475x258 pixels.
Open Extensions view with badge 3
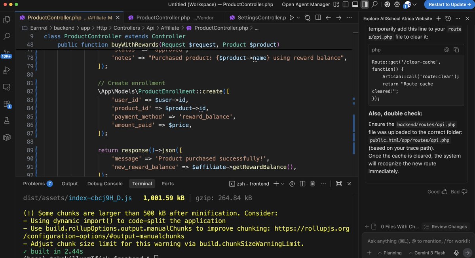[x=7, y=104]
